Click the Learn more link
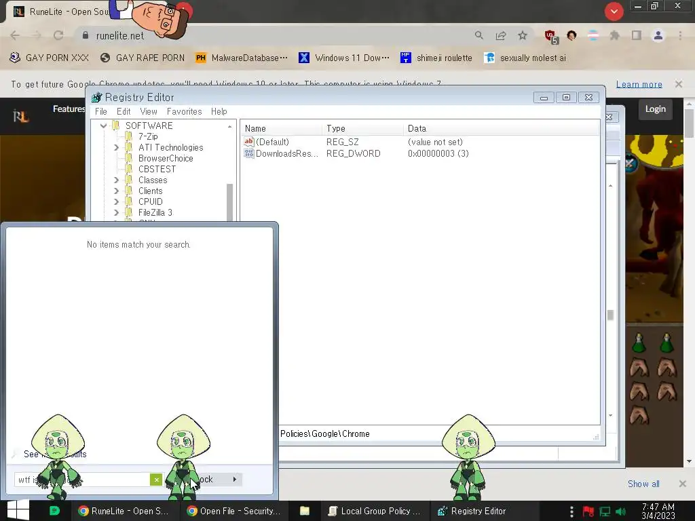 point(639,84)
